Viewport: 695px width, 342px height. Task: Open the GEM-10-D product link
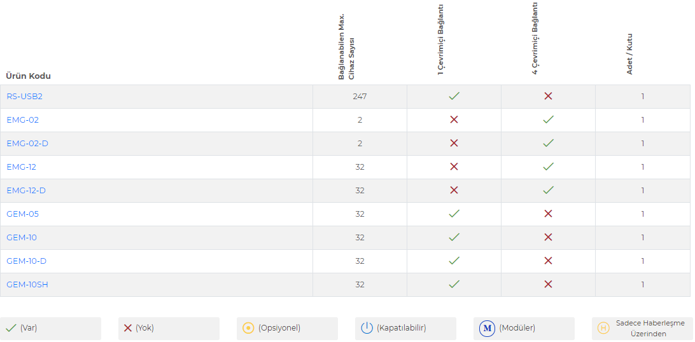click(26, 261)
